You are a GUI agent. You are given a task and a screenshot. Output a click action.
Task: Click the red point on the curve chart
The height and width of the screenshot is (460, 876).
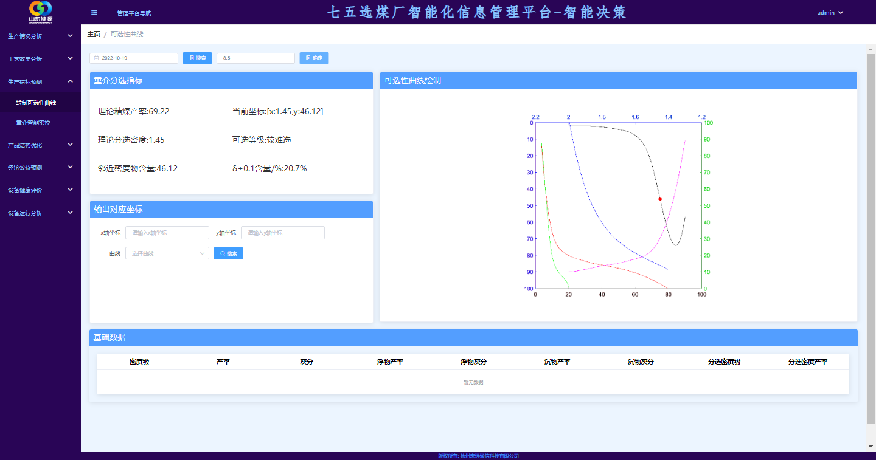[659, 199]
